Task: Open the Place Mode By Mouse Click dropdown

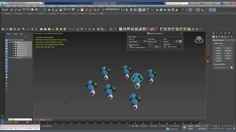Action: click(155, 41)
